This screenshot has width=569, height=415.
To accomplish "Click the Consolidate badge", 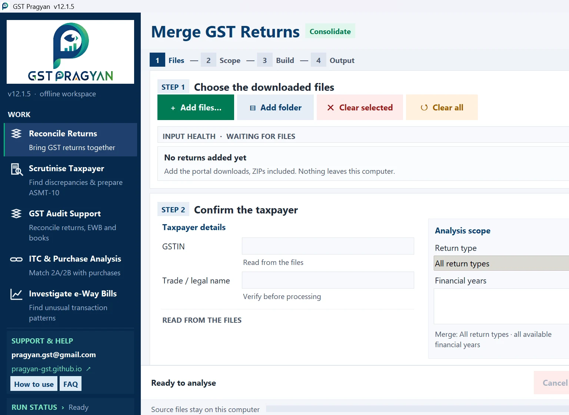I will [x=330, y=31].
